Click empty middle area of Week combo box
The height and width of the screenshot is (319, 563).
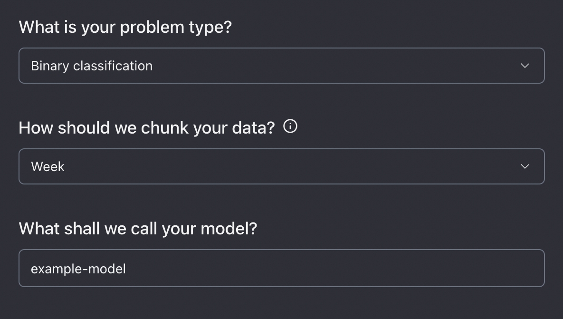point(285,166)
